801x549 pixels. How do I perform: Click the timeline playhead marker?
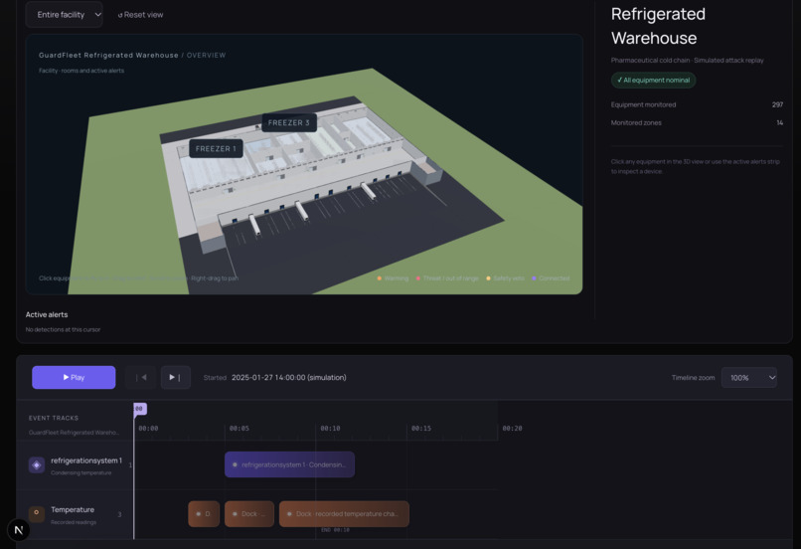coord(139,409)
